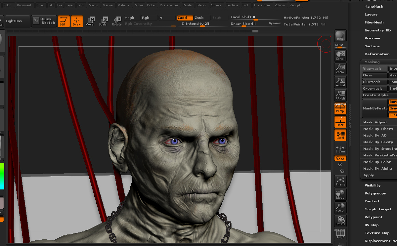Screen dimensions: 397x246
Task: Toggle XYZ rotation mode
Action: point(340,158)
